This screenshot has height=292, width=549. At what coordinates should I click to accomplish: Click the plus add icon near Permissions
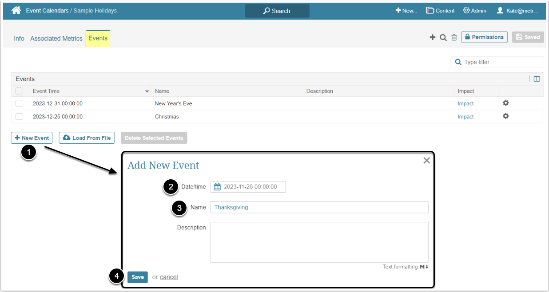point(432,37)
